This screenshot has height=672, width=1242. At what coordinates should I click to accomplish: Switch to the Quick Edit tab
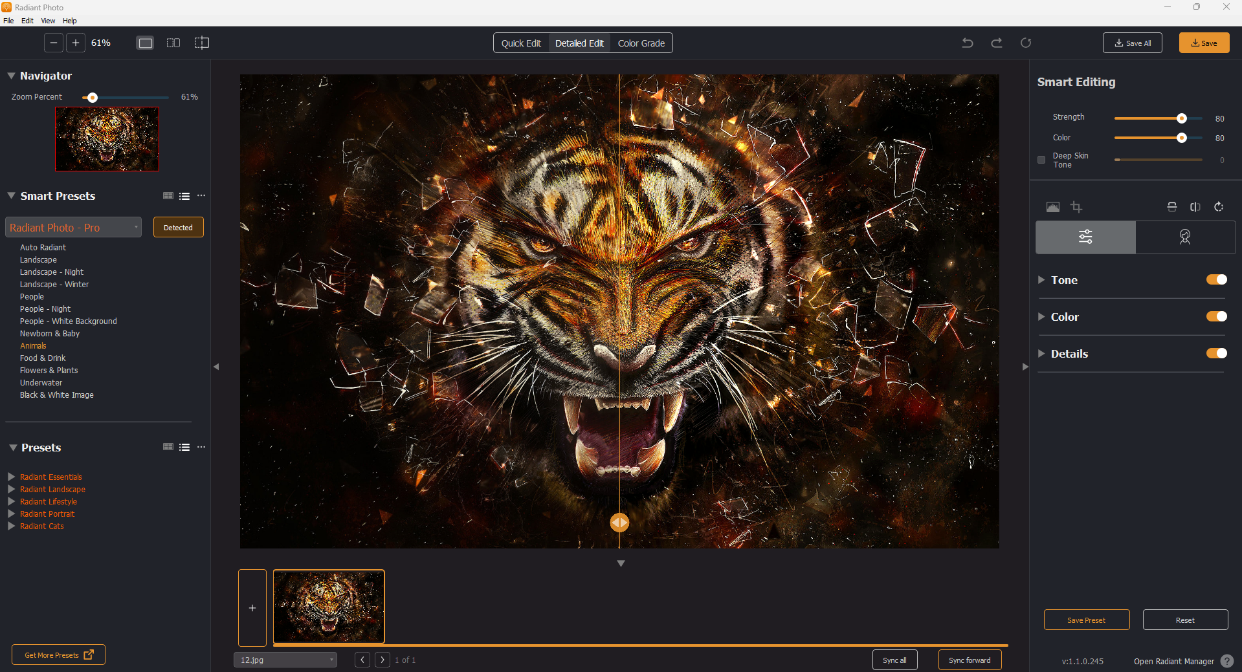(x=521, y=43)
